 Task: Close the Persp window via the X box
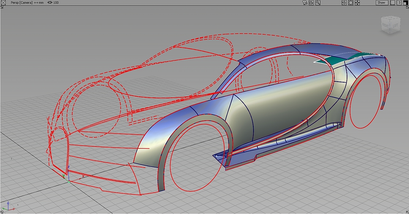(3, 3)
